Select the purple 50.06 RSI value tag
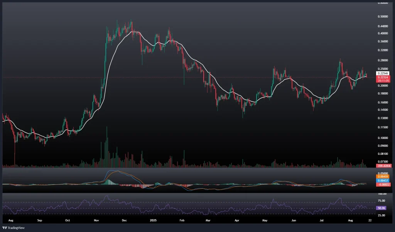Viewport: 395px width, 232px height. 383,208
